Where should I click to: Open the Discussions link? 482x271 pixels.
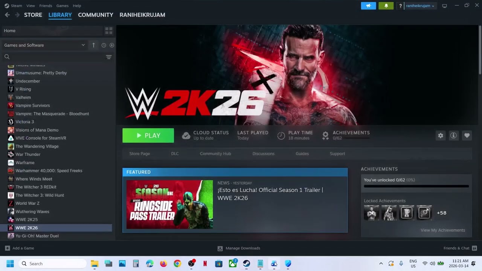pos(263,154)
